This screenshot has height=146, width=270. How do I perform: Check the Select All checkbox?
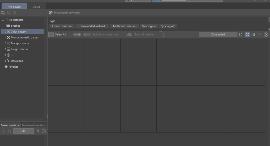[x=51, y=35]
